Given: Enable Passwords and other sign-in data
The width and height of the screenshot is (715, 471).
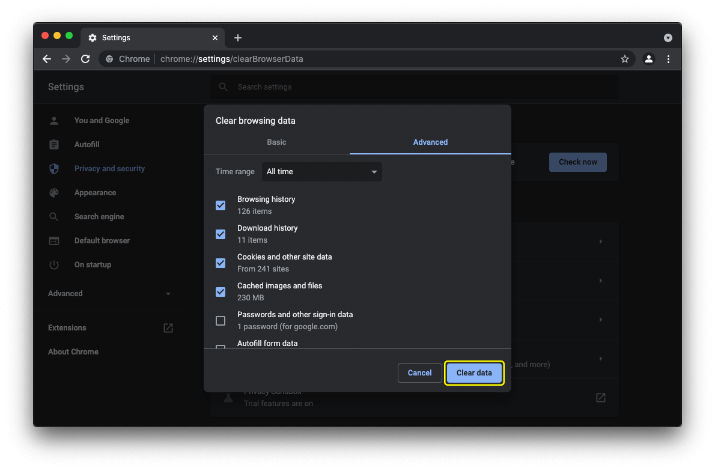Looking at the screenshot, I should (221, 321).
